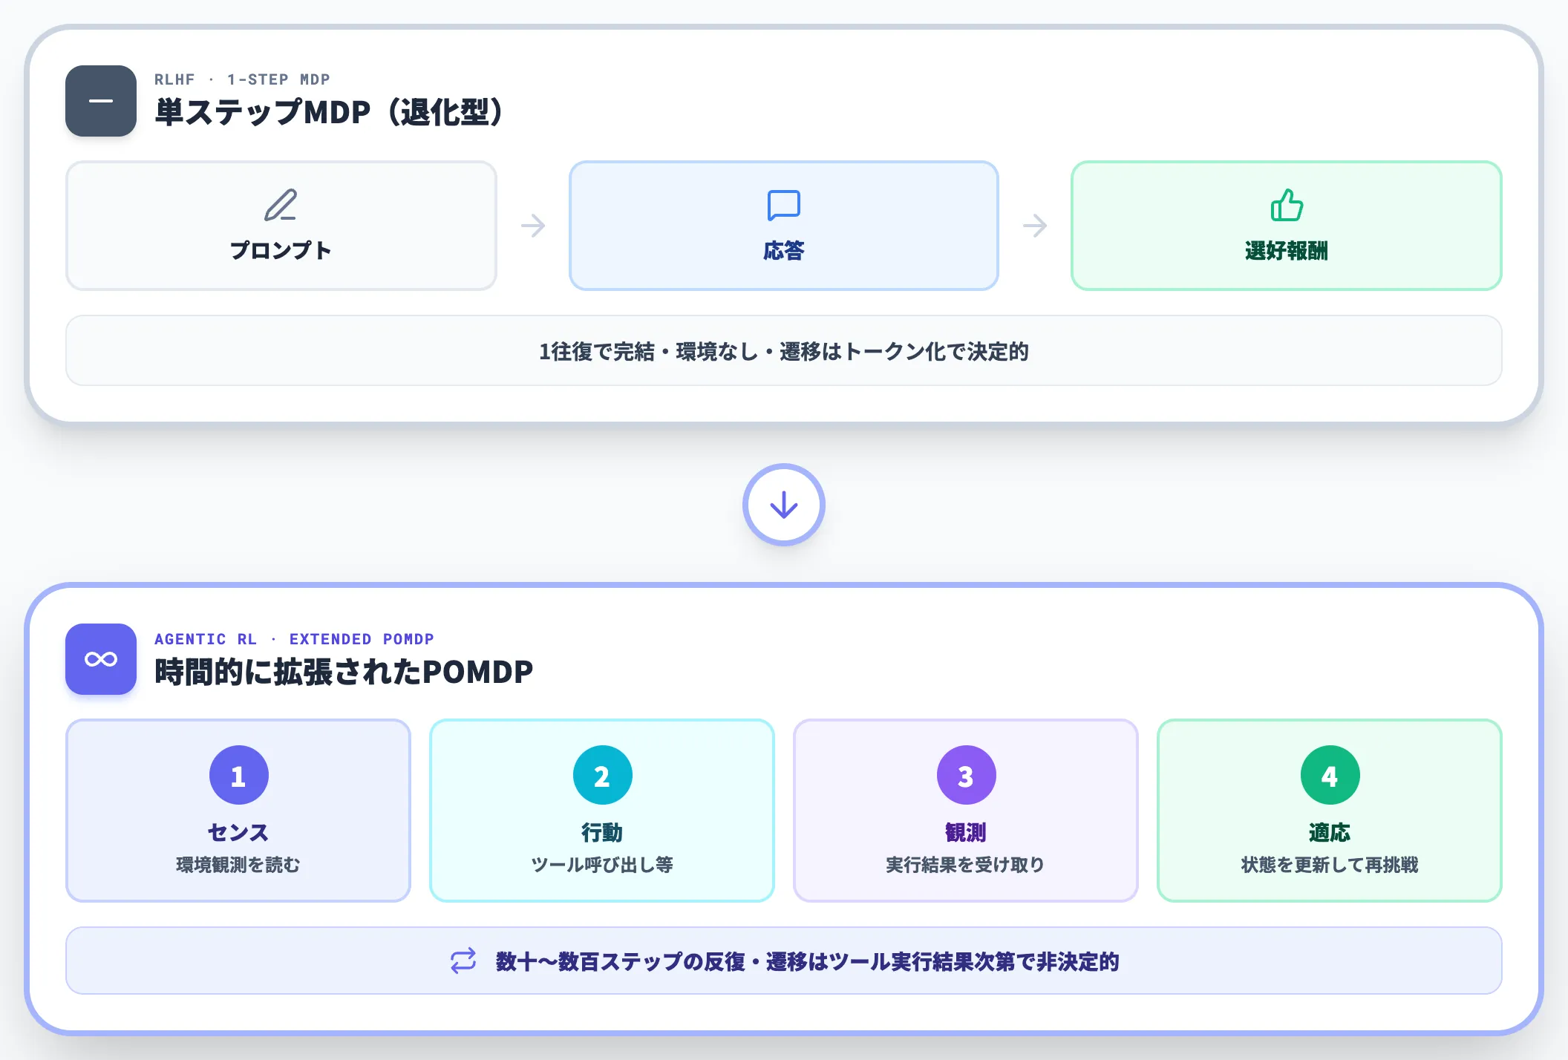Select the 選好報酬 label

tap(1287, 251)
